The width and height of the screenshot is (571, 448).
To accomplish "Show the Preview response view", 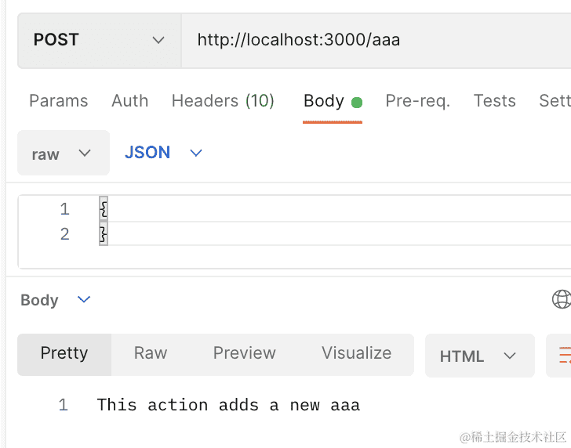I will point(244,353).
